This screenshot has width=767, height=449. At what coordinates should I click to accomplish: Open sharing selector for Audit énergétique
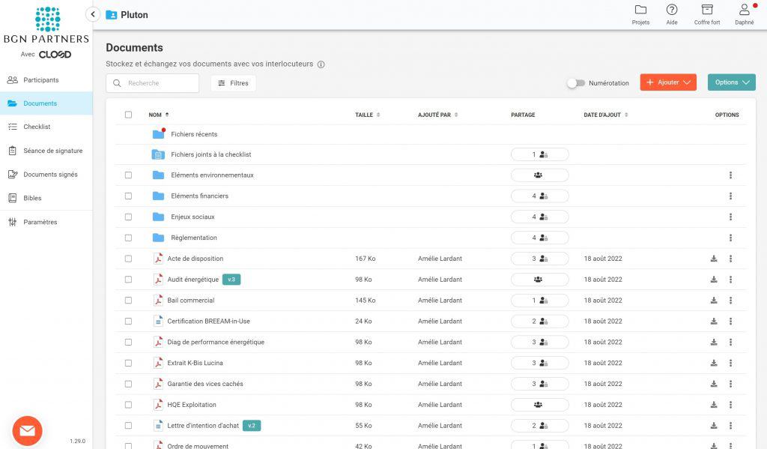539,280
